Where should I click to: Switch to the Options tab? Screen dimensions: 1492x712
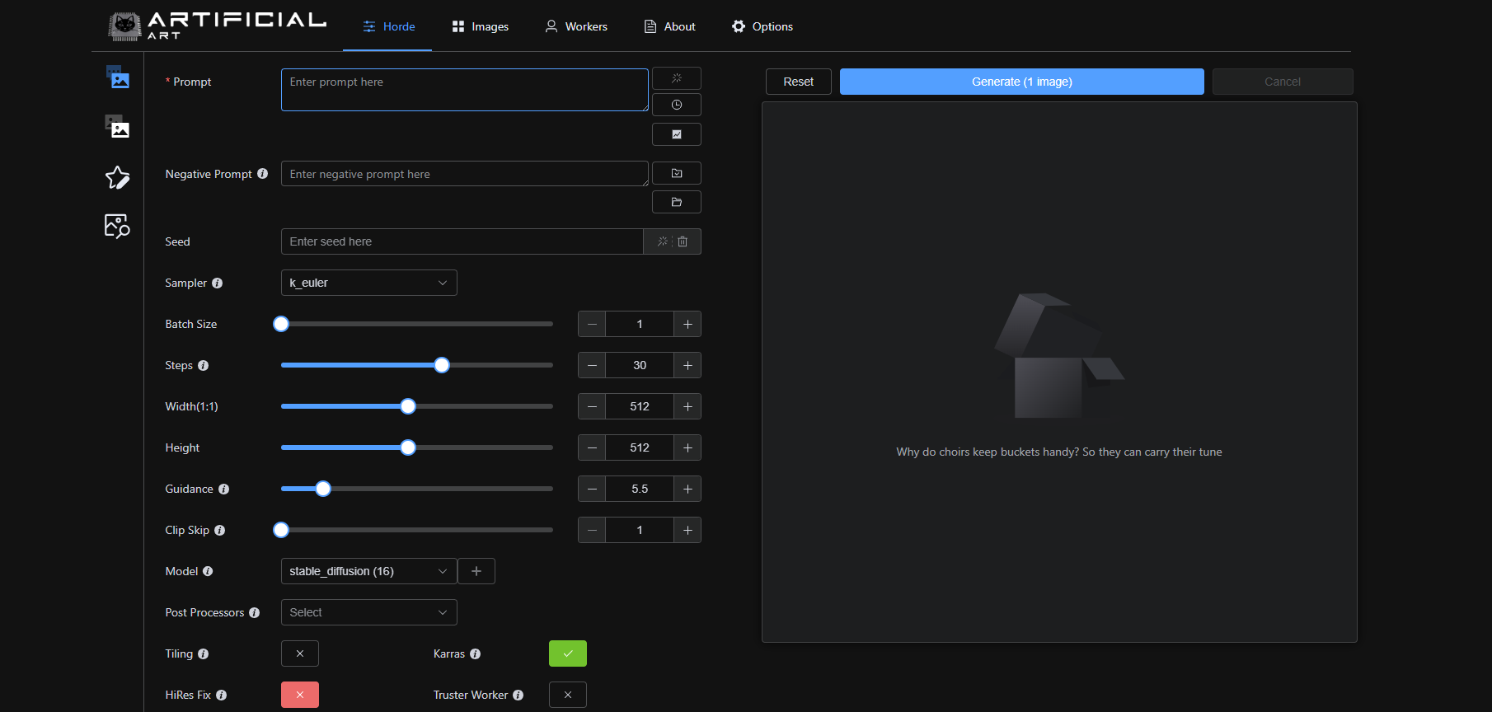tap(762, 26)
